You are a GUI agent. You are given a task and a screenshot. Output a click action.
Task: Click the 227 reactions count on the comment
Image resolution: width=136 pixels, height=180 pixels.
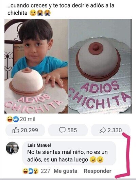(x=46, y=171)
